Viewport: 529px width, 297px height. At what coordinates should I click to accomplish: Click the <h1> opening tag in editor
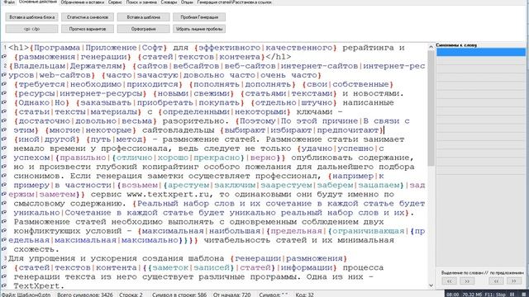pyautogui.click(x=18, y=48)
